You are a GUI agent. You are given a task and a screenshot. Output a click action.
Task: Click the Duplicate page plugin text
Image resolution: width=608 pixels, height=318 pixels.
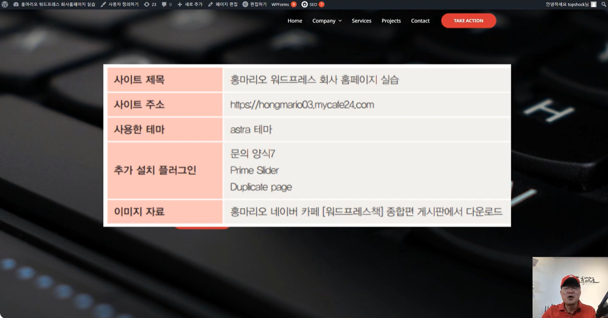[261, 187]
